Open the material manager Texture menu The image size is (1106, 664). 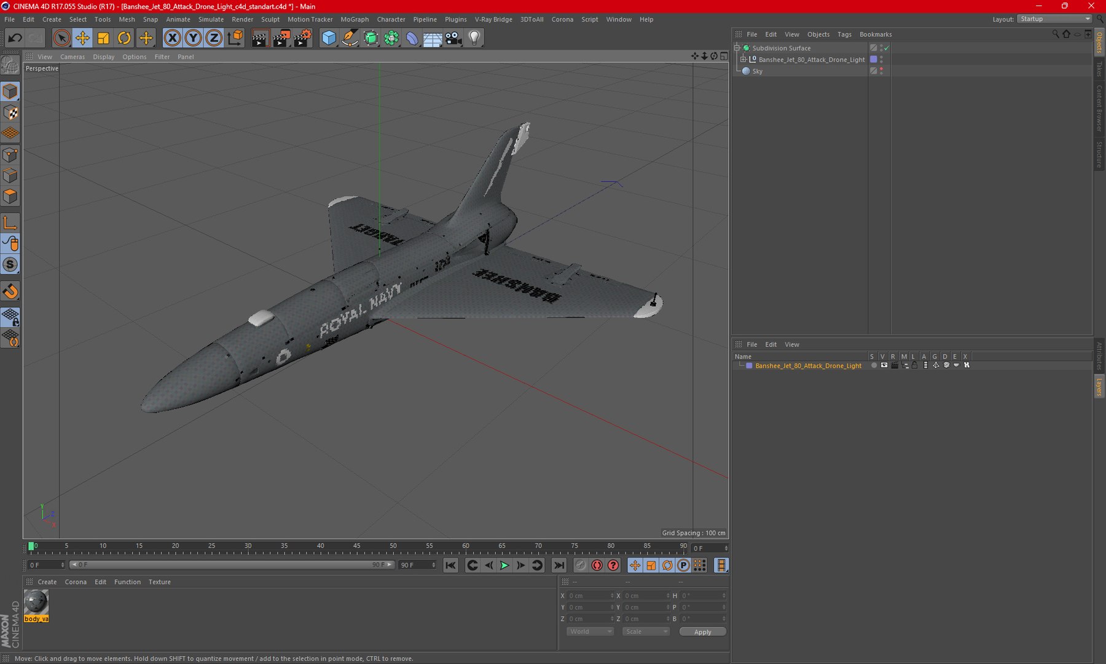pyautogui.click(x=160, y=582)
